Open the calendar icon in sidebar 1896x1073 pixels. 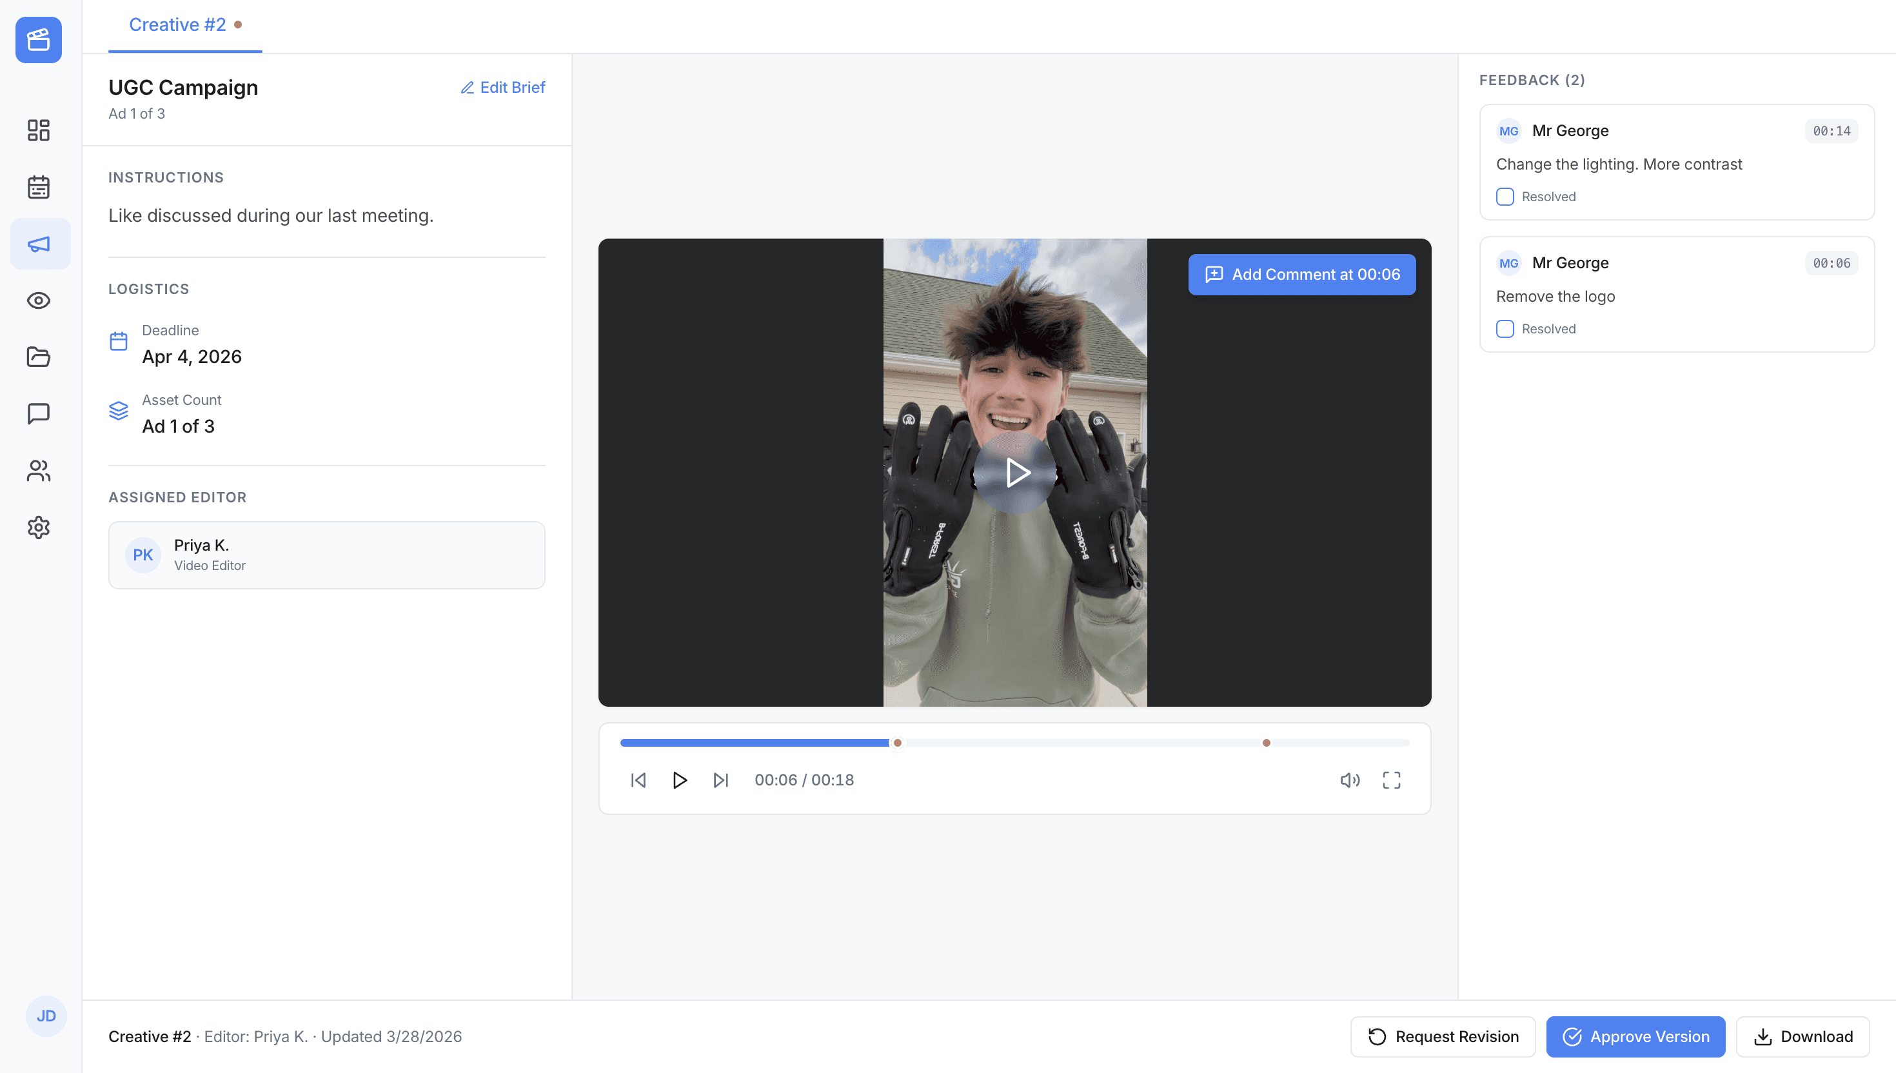click(x=38, y=187)
